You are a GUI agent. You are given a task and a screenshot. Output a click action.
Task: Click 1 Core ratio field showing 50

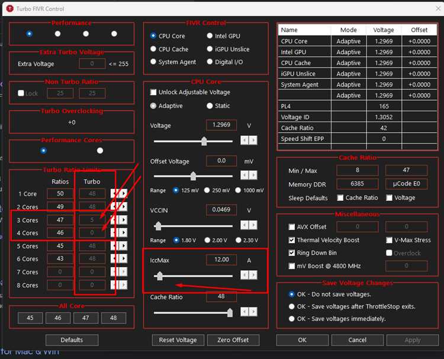pos(60,194)
